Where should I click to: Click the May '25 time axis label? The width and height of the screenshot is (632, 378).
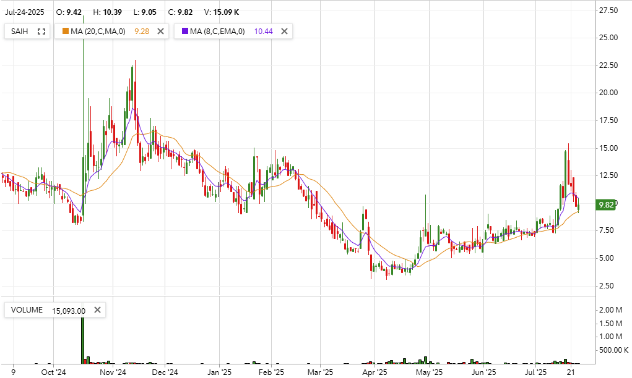click(x=429, y=372)
